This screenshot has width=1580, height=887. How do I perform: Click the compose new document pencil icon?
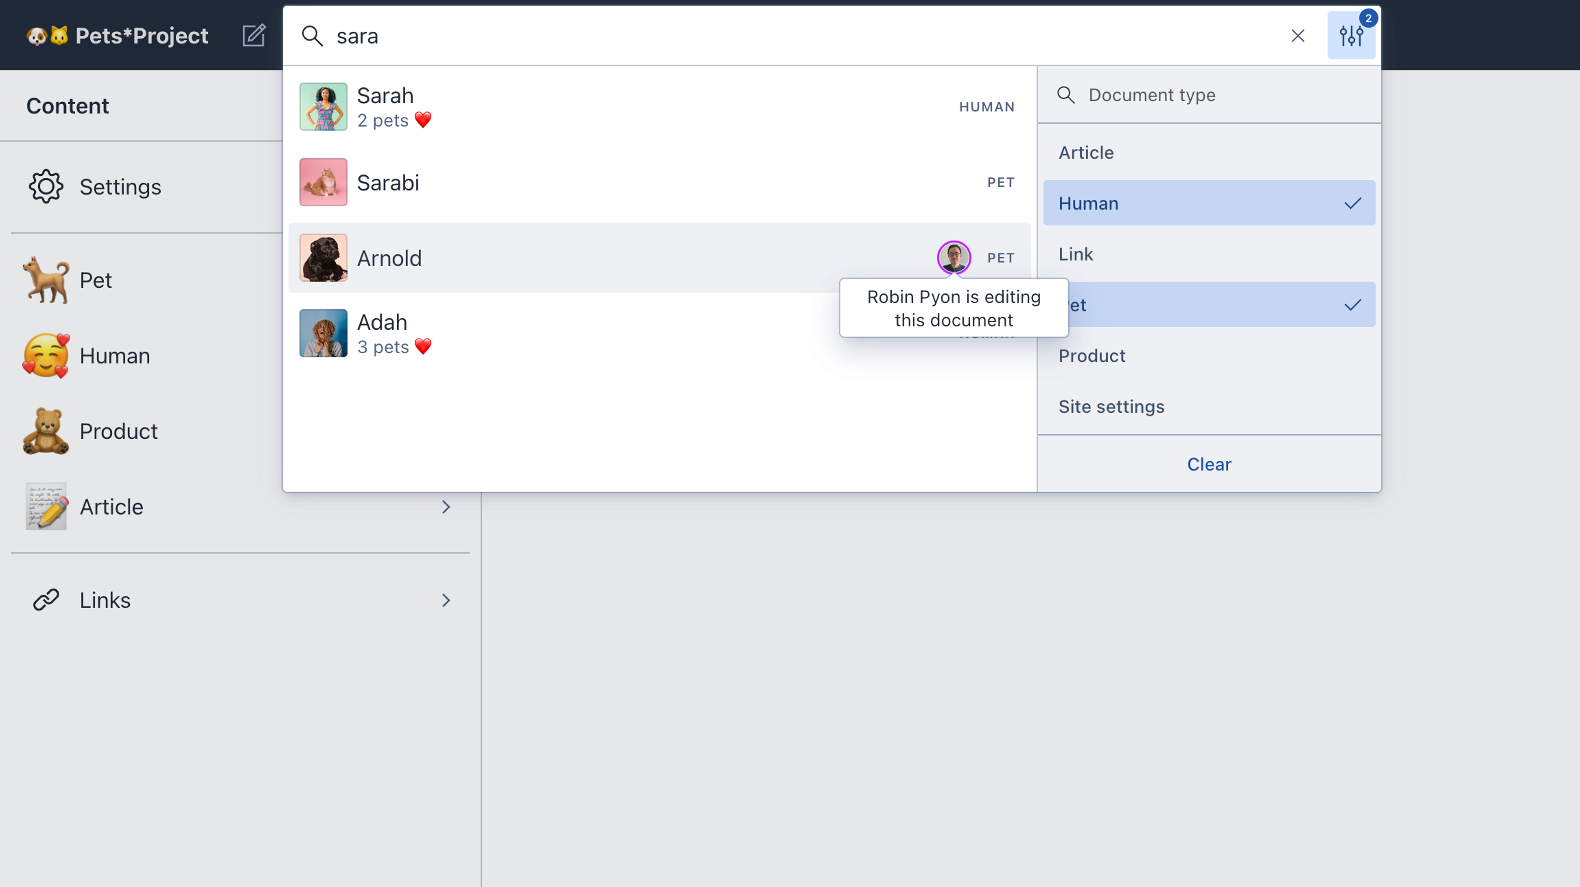(x=253, y=35)
